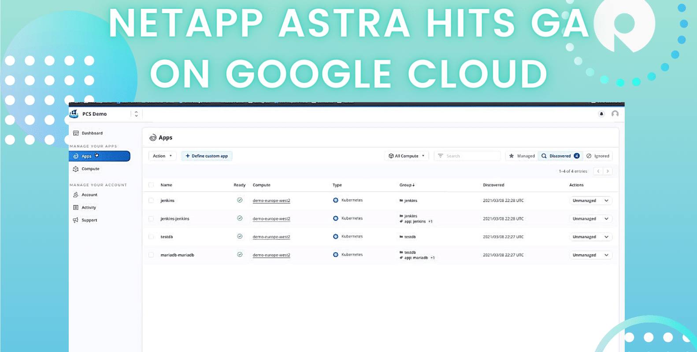Click the filter icon in search box
Screen dimensions: 697x352
(440, 156)
